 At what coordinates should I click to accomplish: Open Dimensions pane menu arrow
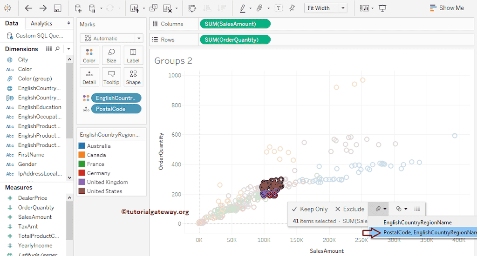[x=69, y=49]
